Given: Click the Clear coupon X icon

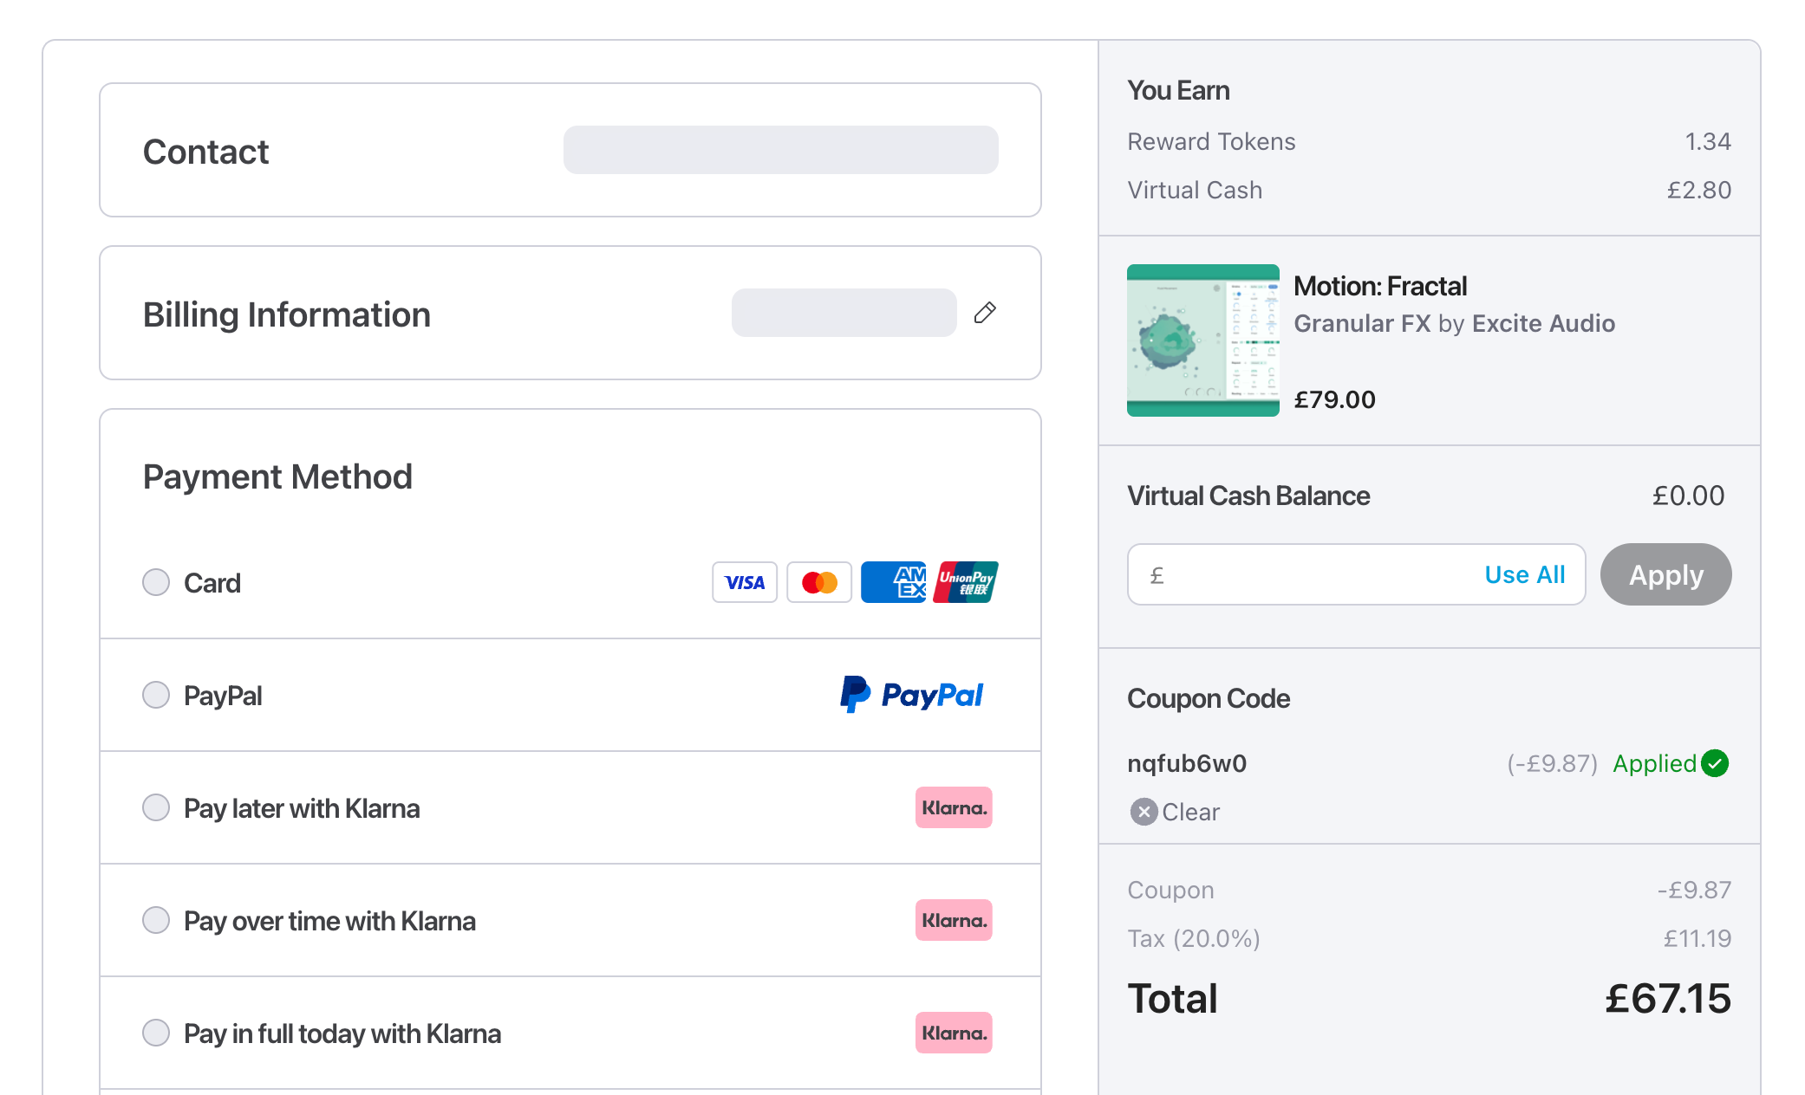Looking at the screenshot, I should click(x=1144, y=812).
